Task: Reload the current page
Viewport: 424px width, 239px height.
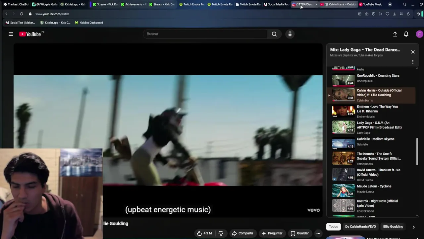Action: click(22, 14)
